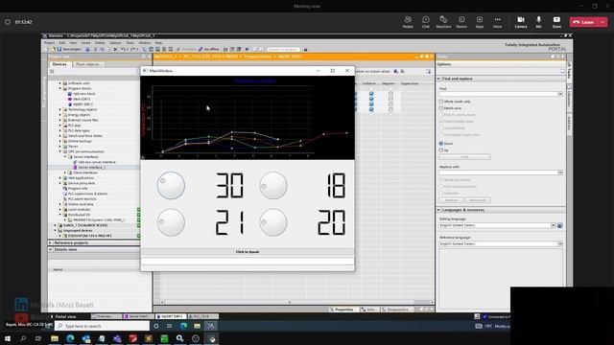The height and width of the screenshot is (345, 614).
Task: Click the Print icon in TIA toolbar
Action: (x=87, y=49)
